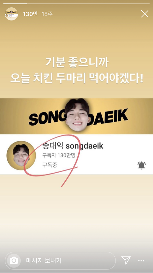153x273 pixels.
Task: Tap the 오늘 치킨 두마리 먹어야겠다! caption
Action: click(76, 79)
